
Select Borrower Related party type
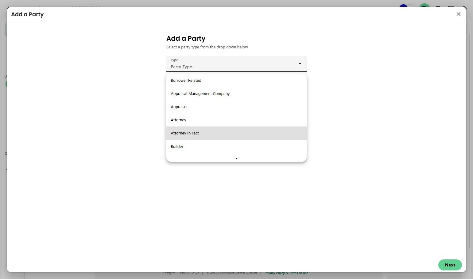click(x=236, y=81)
